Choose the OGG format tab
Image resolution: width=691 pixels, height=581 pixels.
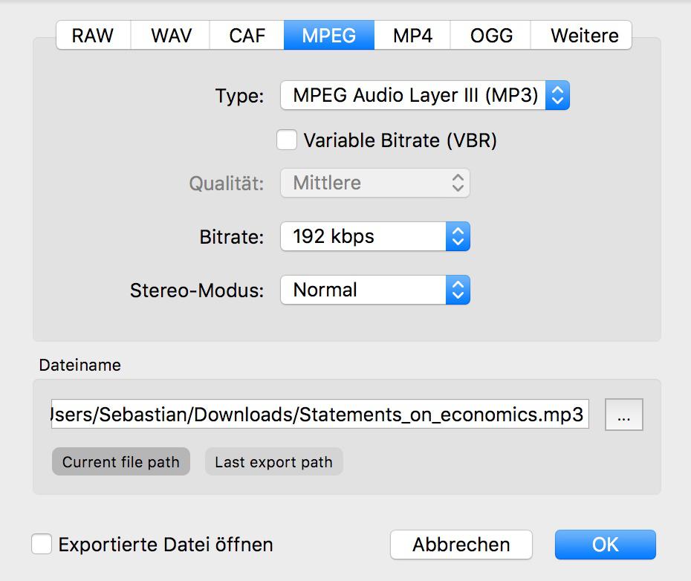tap(491, 35)
